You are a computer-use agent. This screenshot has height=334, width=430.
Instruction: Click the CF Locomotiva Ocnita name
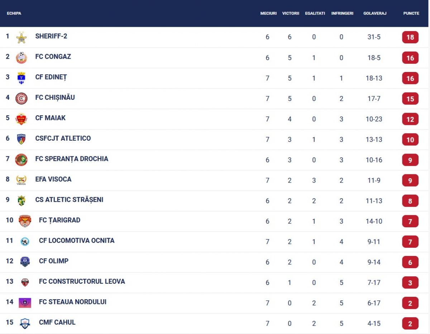(77, 241)
